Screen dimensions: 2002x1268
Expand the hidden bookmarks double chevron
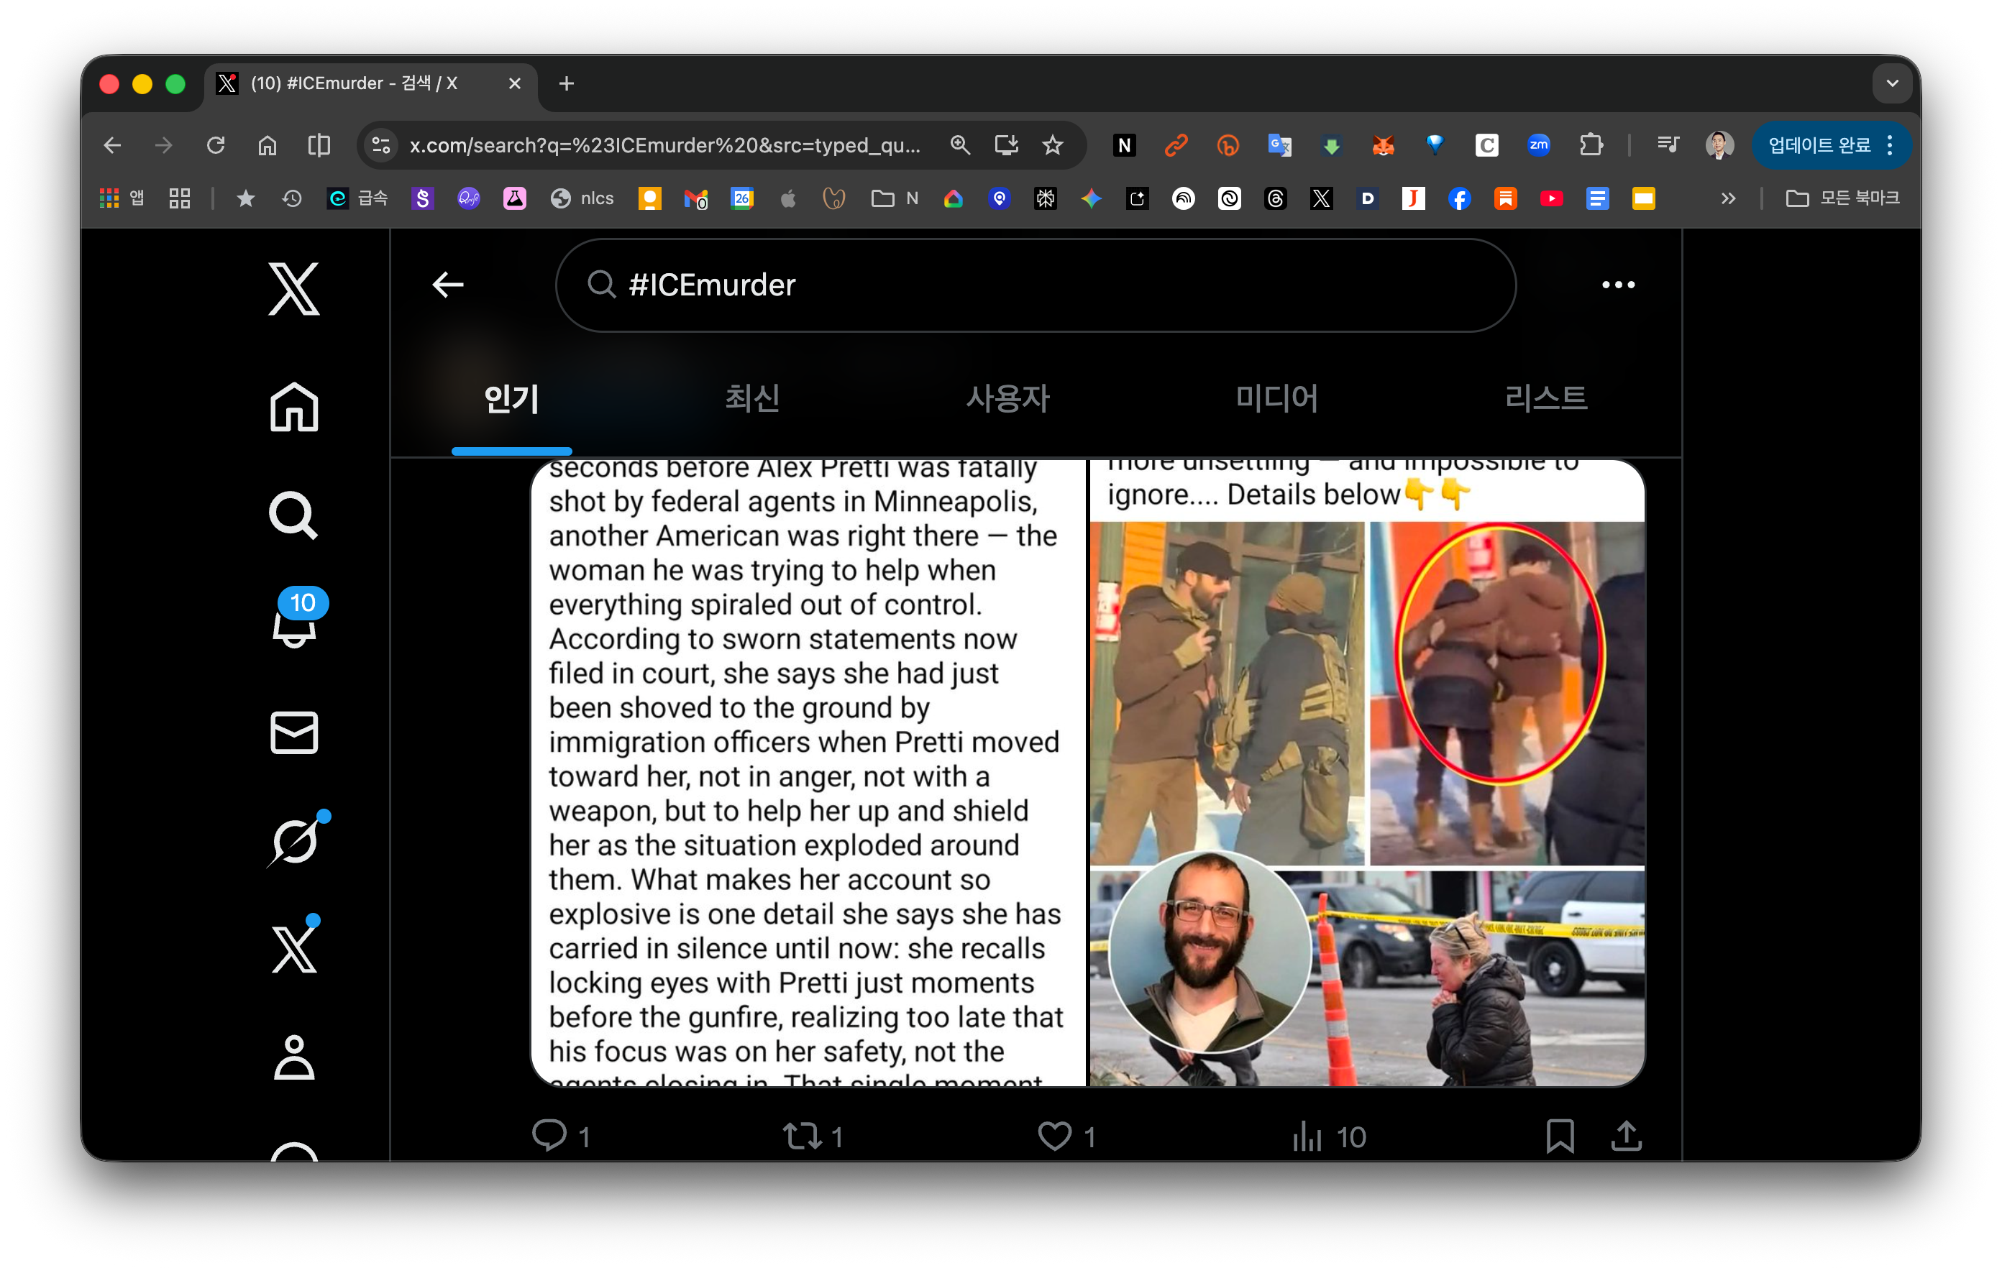point(1727,198)
